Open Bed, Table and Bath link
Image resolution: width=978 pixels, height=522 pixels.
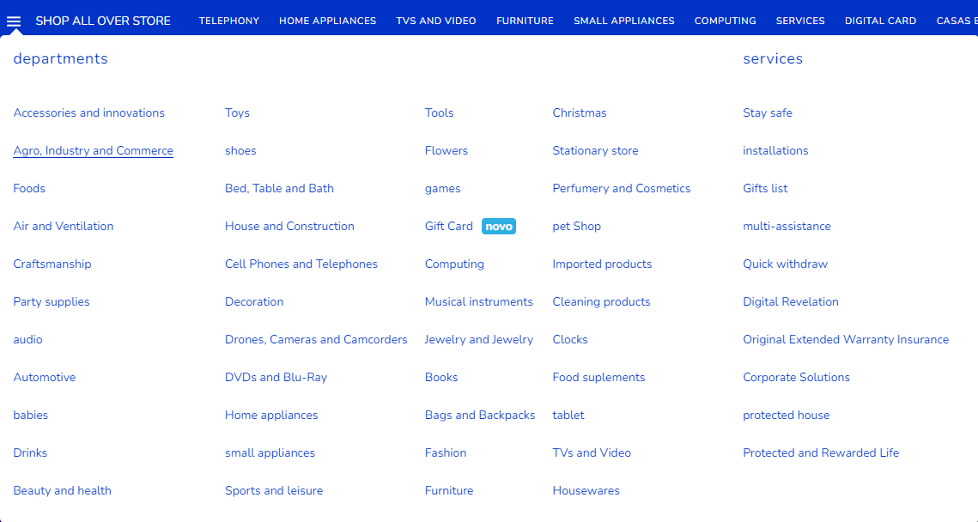(279, 188)
